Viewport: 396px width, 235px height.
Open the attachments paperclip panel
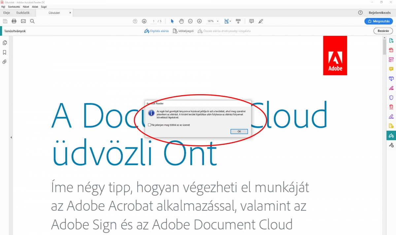[x=5, y=62]
